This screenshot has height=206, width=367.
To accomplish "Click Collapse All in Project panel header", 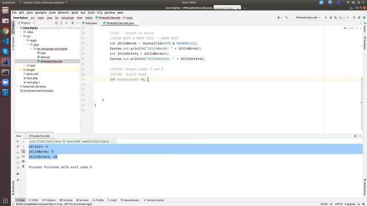I will tap(67, 23).
